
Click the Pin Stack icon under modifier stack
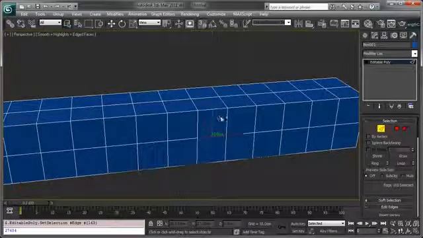click(x=369, y=106)
